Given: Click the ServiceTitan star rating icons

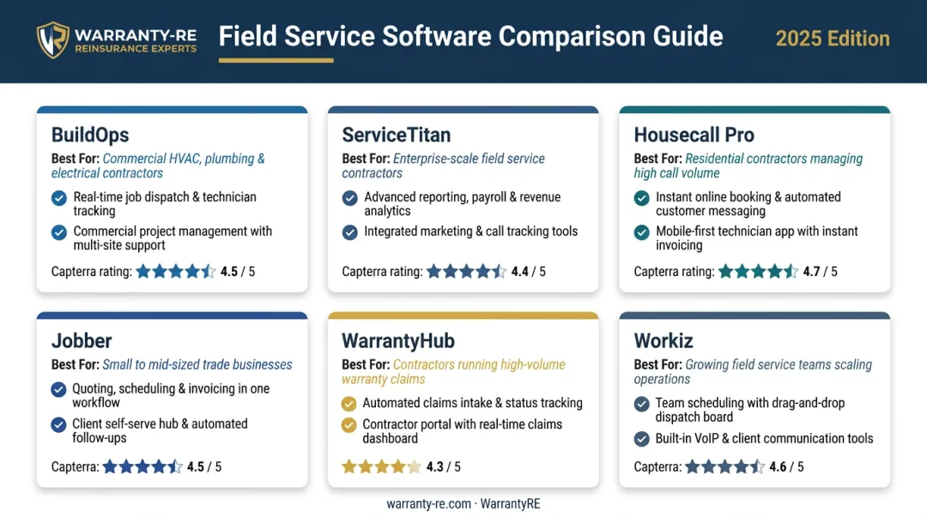Looking at the screenshot, I should [466, 271].
